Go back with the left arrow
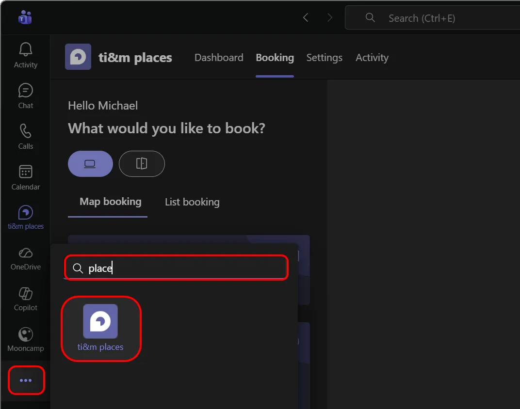 [x=306, y=17]
